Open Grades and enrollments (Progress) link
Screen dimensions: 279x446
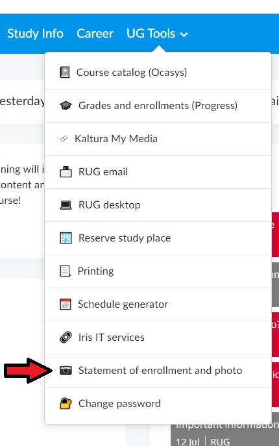click(x=158, y=106)
